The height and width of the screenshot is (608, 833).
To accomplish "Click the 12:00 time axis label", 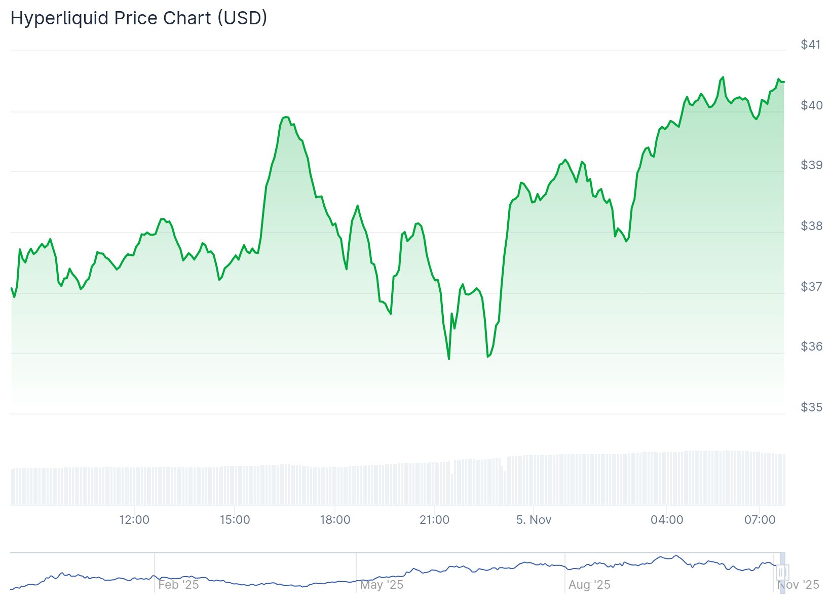I will [x=134, y=520].
